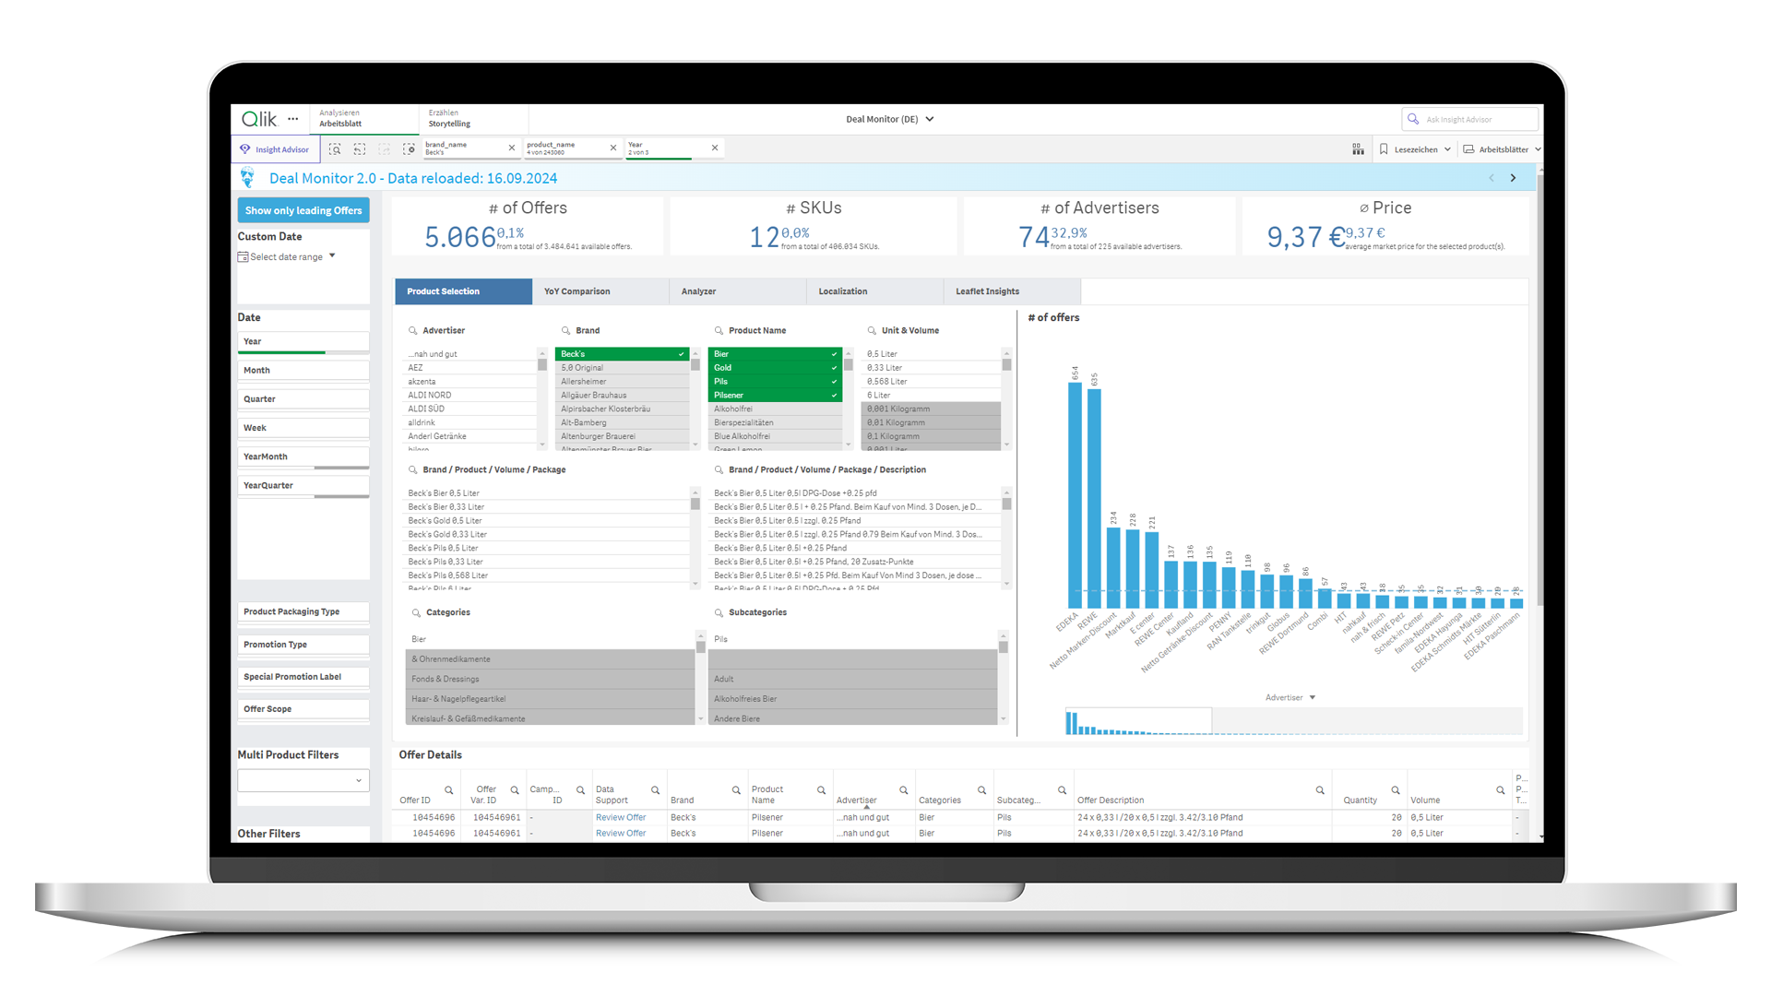The height and width of the screenshot is (996, 1771).
Task: Click the sheets icon next to Arbeitsblätter
Action: [1468, 148]
